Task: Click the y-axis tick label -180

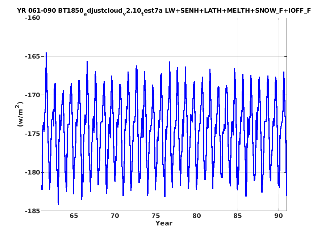Action: coord(33,172)
